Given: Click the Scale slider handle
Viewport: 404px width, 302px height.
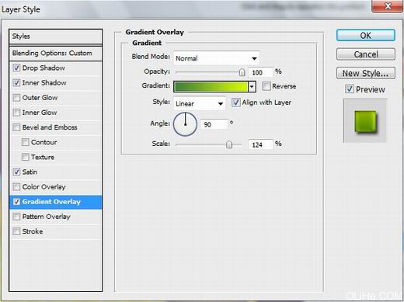Looking at the screenshot, I should coord(229,144).
